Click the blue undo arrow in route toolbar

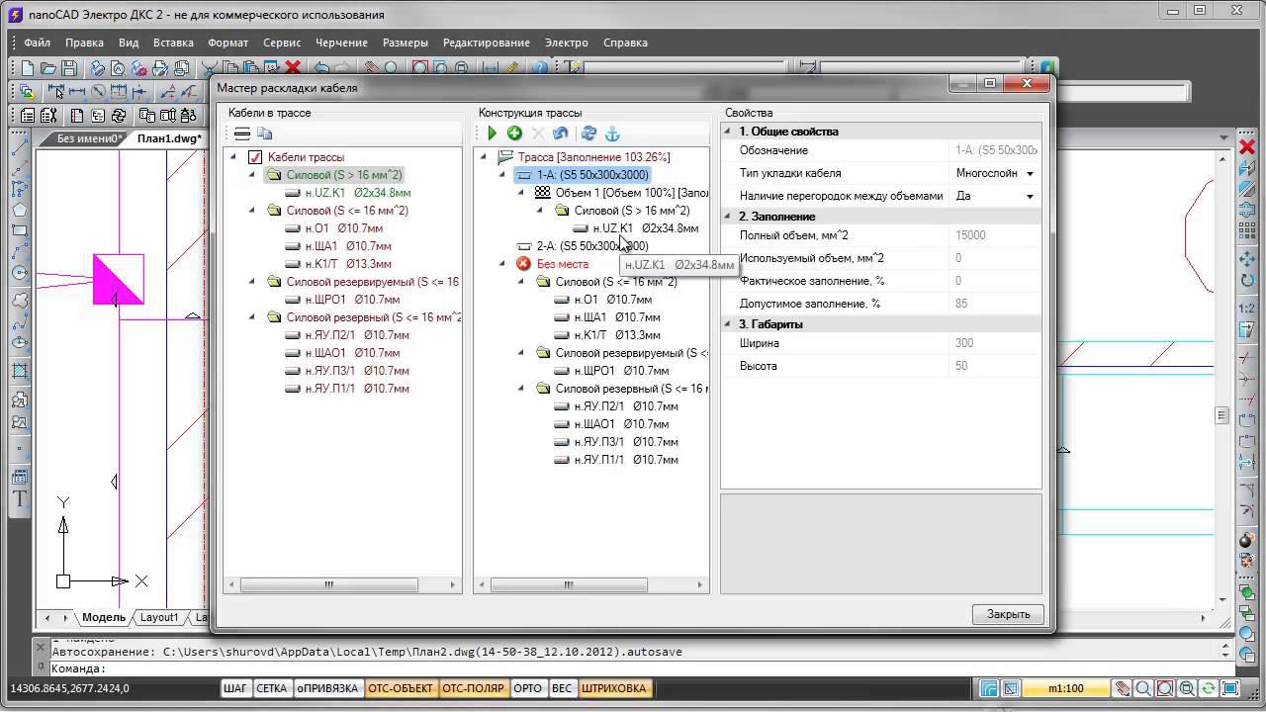tap(561, 133)
